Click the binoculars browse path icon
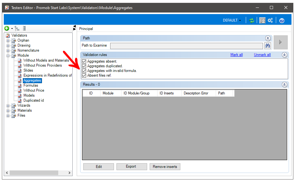The image size is (299, 182). point(267,46)
